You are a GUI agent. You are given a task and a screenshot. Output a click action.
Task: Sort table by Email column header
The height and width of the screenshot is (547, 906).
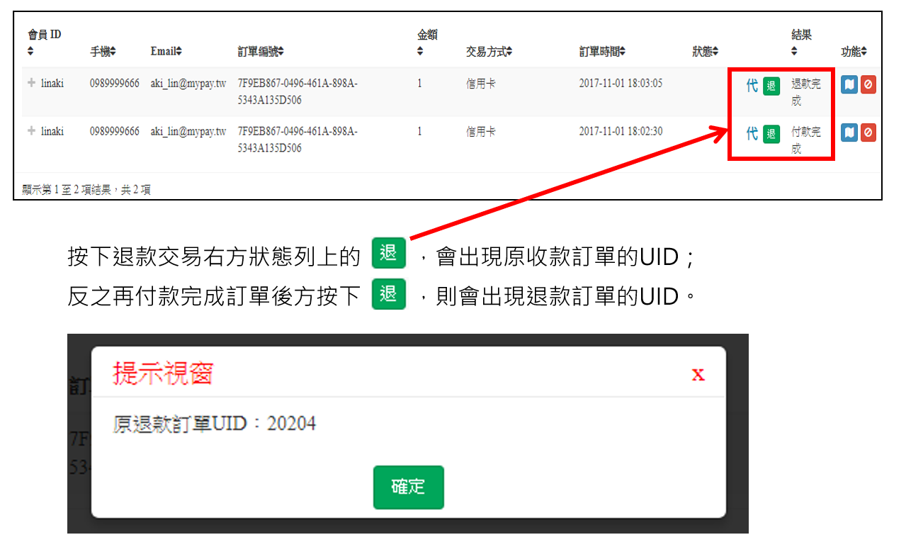tap(166, 52)
